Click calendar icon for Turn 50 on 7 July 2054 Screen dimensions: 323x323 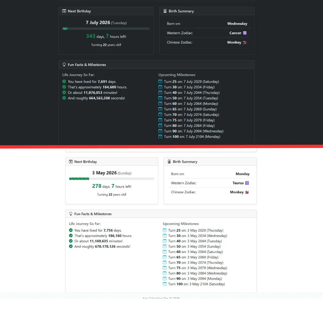160,98
